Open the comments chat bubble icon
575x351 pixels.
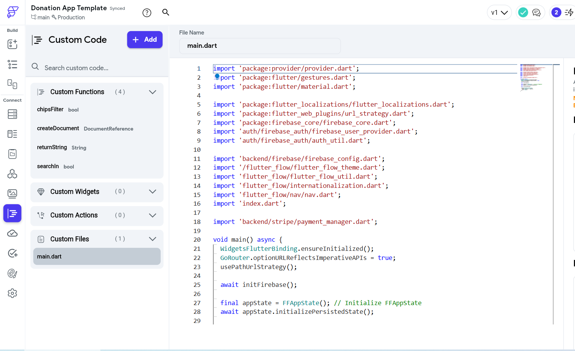(x=536, y=13)
